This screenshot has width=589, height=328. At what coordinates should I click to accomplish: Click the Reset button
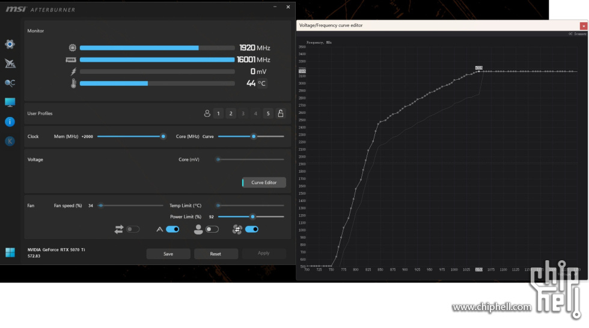tap(216, 254)
